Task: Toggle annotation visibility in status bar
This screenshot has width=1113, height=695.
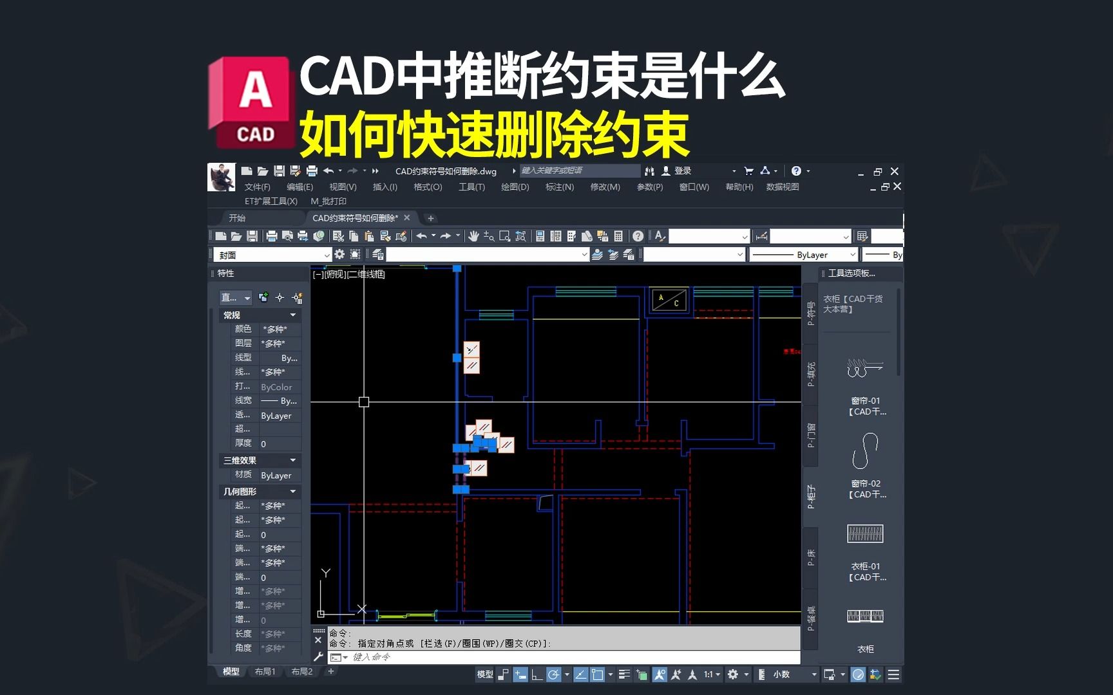Action: [x=660, y=675]
